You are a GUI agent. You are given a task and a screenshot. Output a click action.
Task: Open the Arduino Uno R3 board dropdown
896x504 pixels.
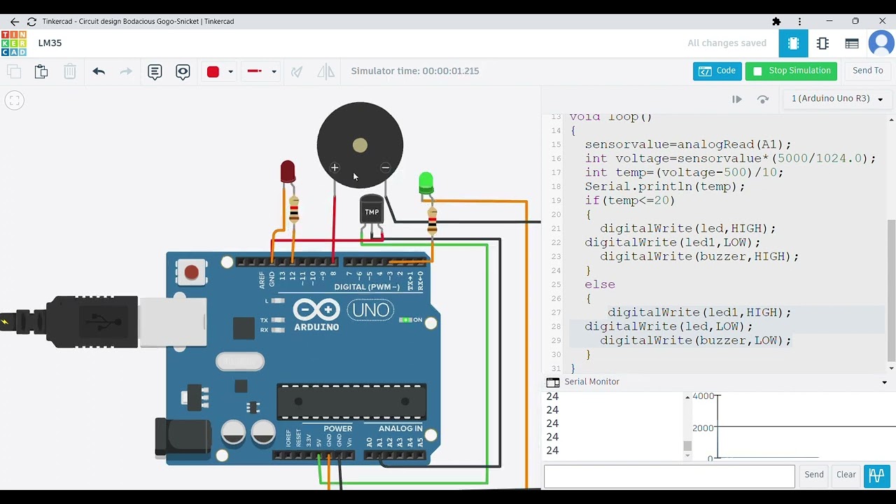tap(837, 99)
